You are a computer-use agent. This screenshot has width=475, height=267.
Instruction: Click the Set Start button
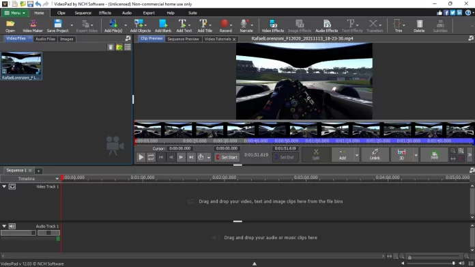(x=227, y=157)
